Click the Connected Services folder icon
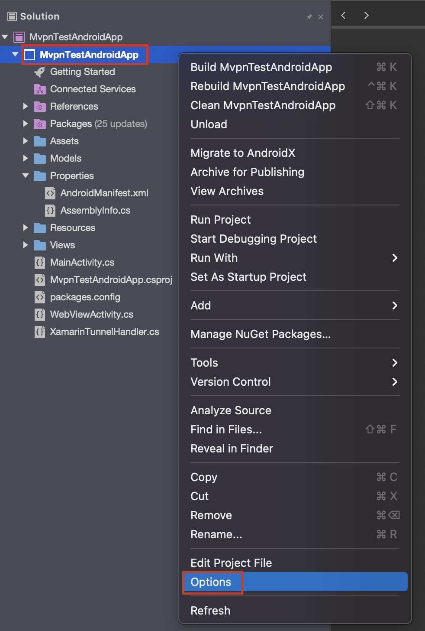The width and height of the screenshot is (425, 631). coord(39,89)
